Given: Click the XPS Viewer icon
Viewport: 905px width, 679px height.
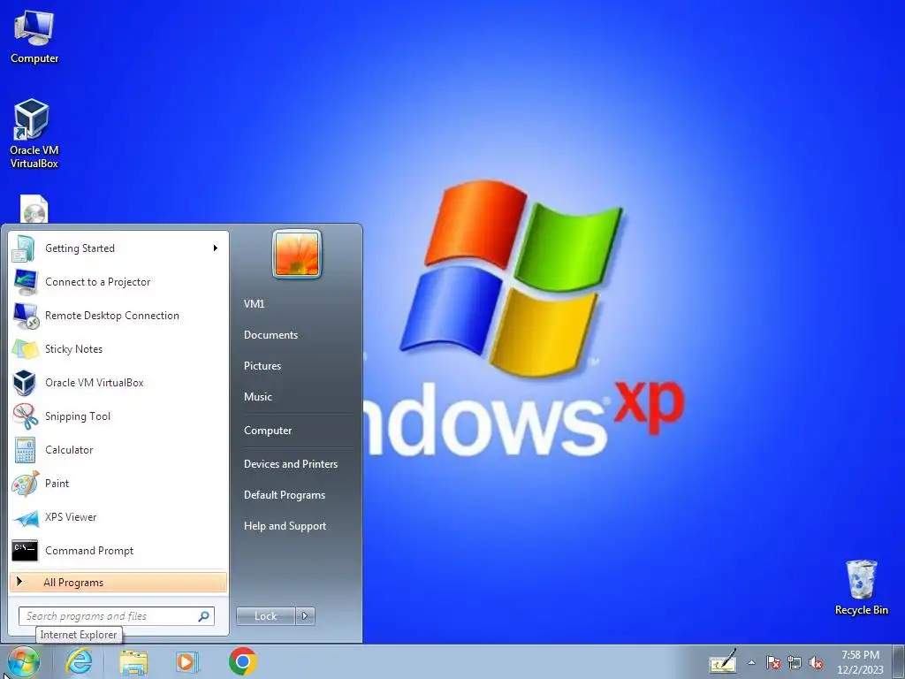Looking at the screenshot, I should coord(24,517).
